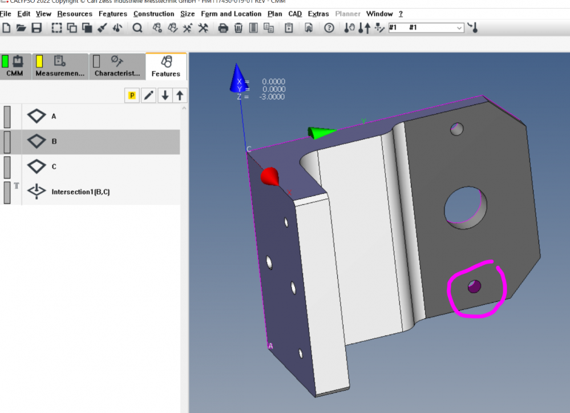The image size is (570, 413).
Task: Open a file with the folder icon
Action: coord(21,27)
